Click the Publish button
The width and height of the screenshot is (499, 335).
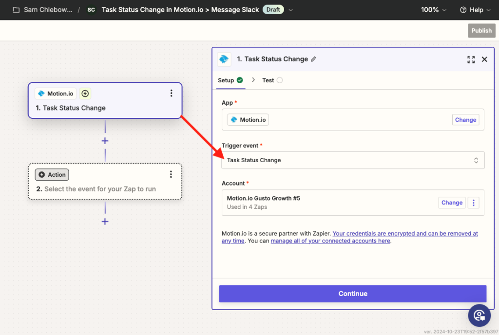(481, 31)
